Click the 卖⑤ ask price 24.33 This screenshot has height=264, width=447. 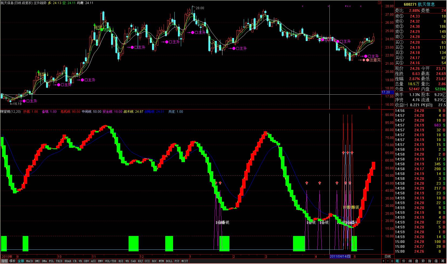tap(415, 16)
